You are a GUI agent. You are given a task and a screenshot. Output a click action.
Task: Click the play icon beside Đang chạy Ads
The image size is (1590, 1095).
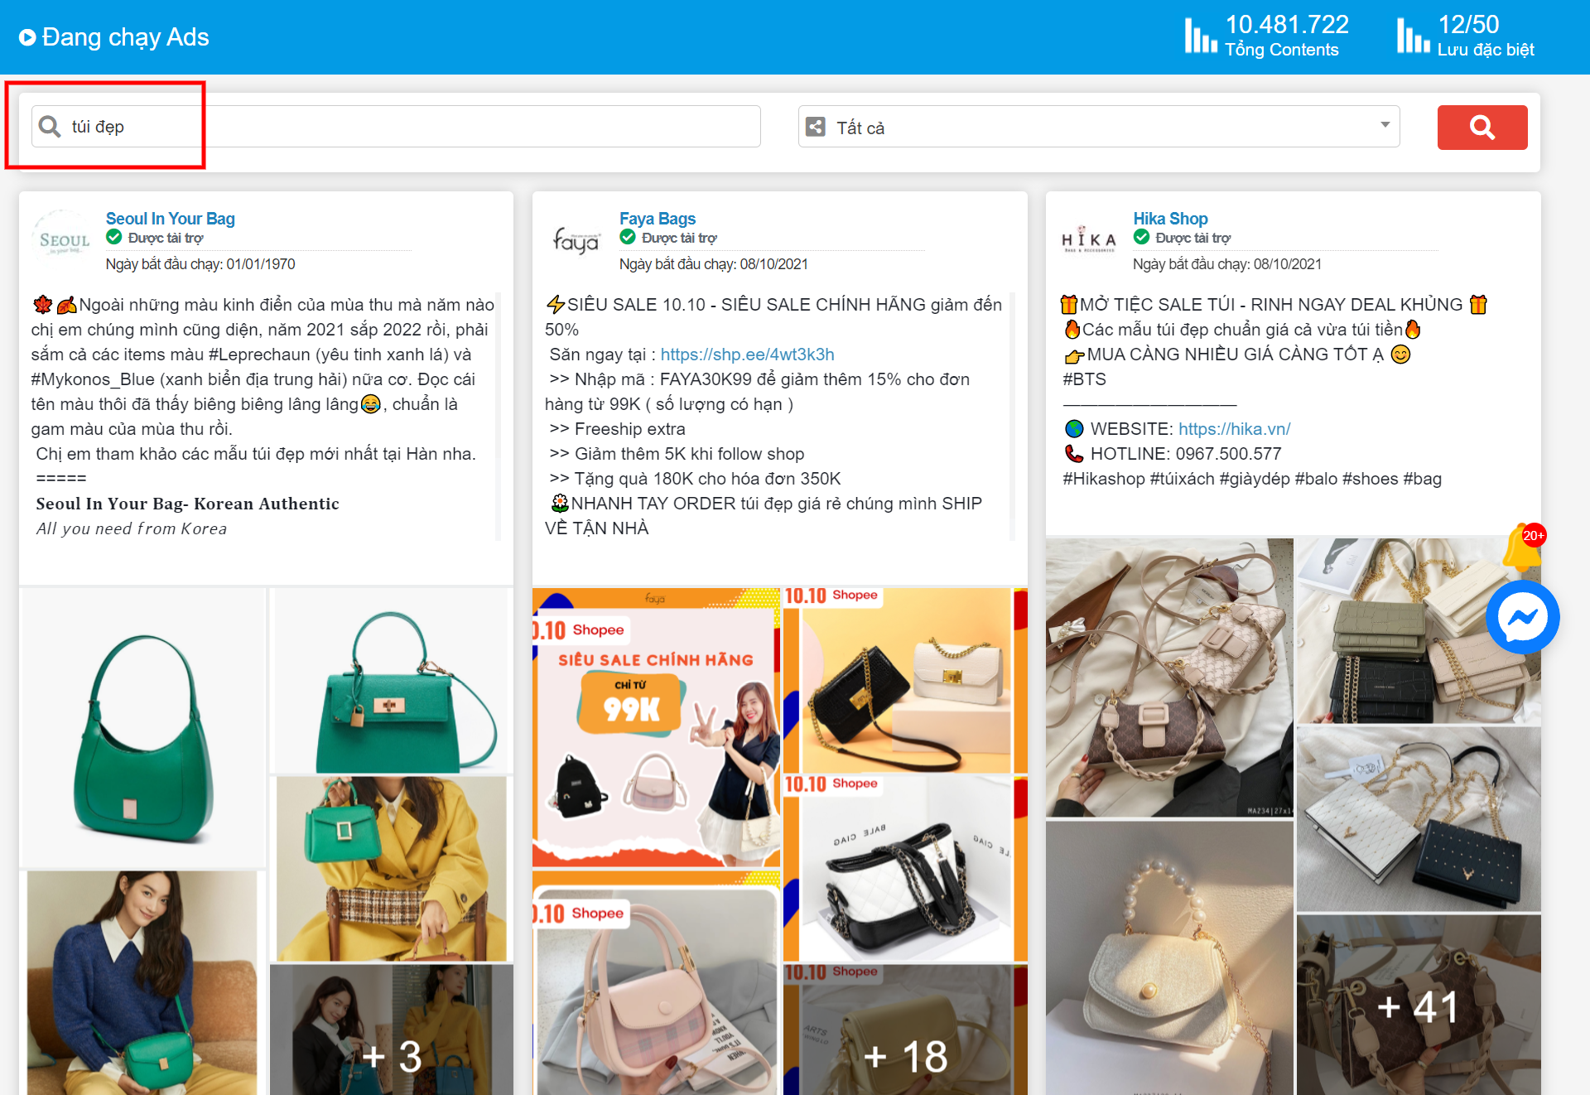tap(27, 37)
